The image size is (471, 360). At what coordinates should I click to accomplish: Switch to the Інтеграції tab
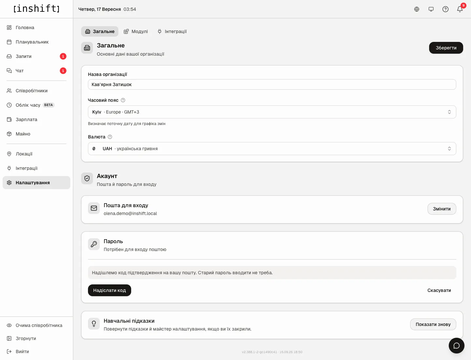point(172,31)
